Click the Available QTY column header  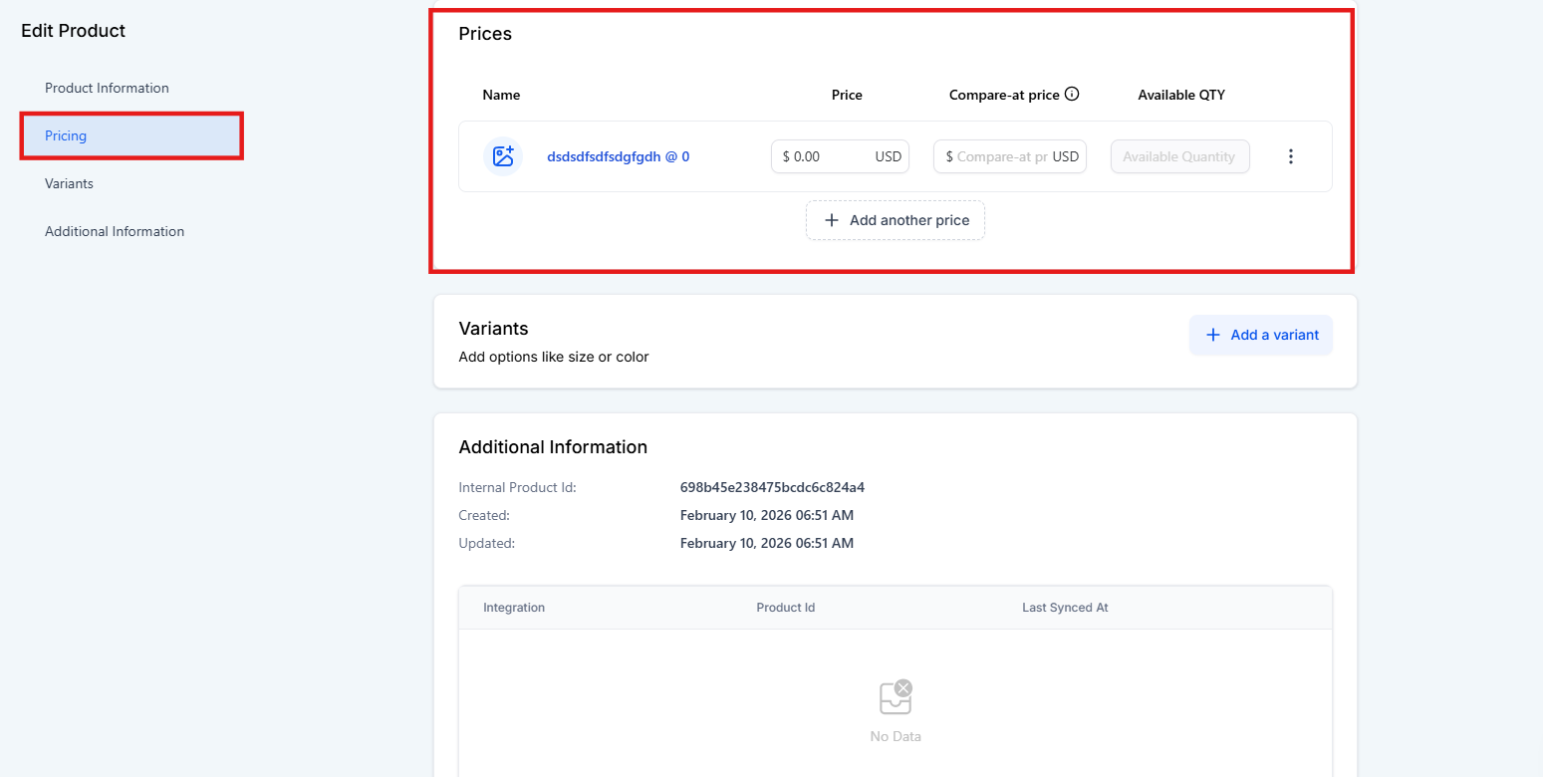(x=1181, y=95)
